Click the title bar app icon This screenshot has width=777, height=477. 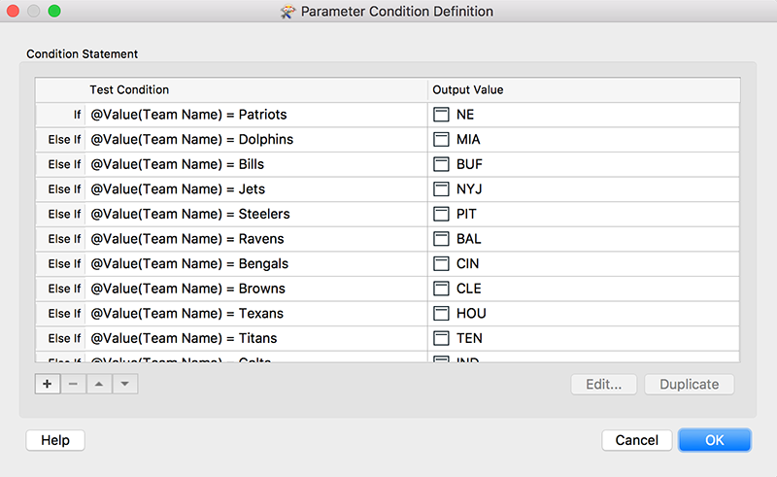pyautogui.click(x=287, y=12)
